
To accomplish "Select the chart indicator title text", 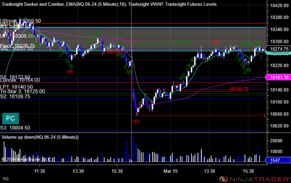I will point(109,4).
